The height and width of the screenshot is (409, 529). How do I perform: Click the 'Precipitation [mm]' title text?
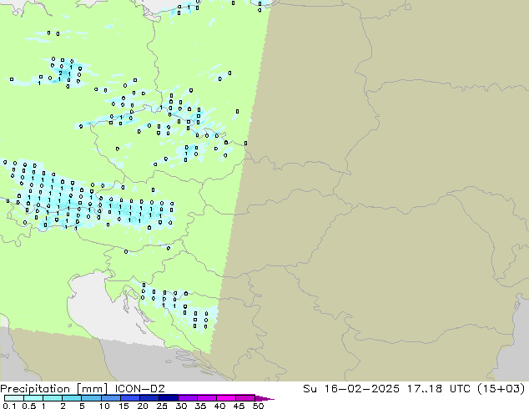point(53,389)
